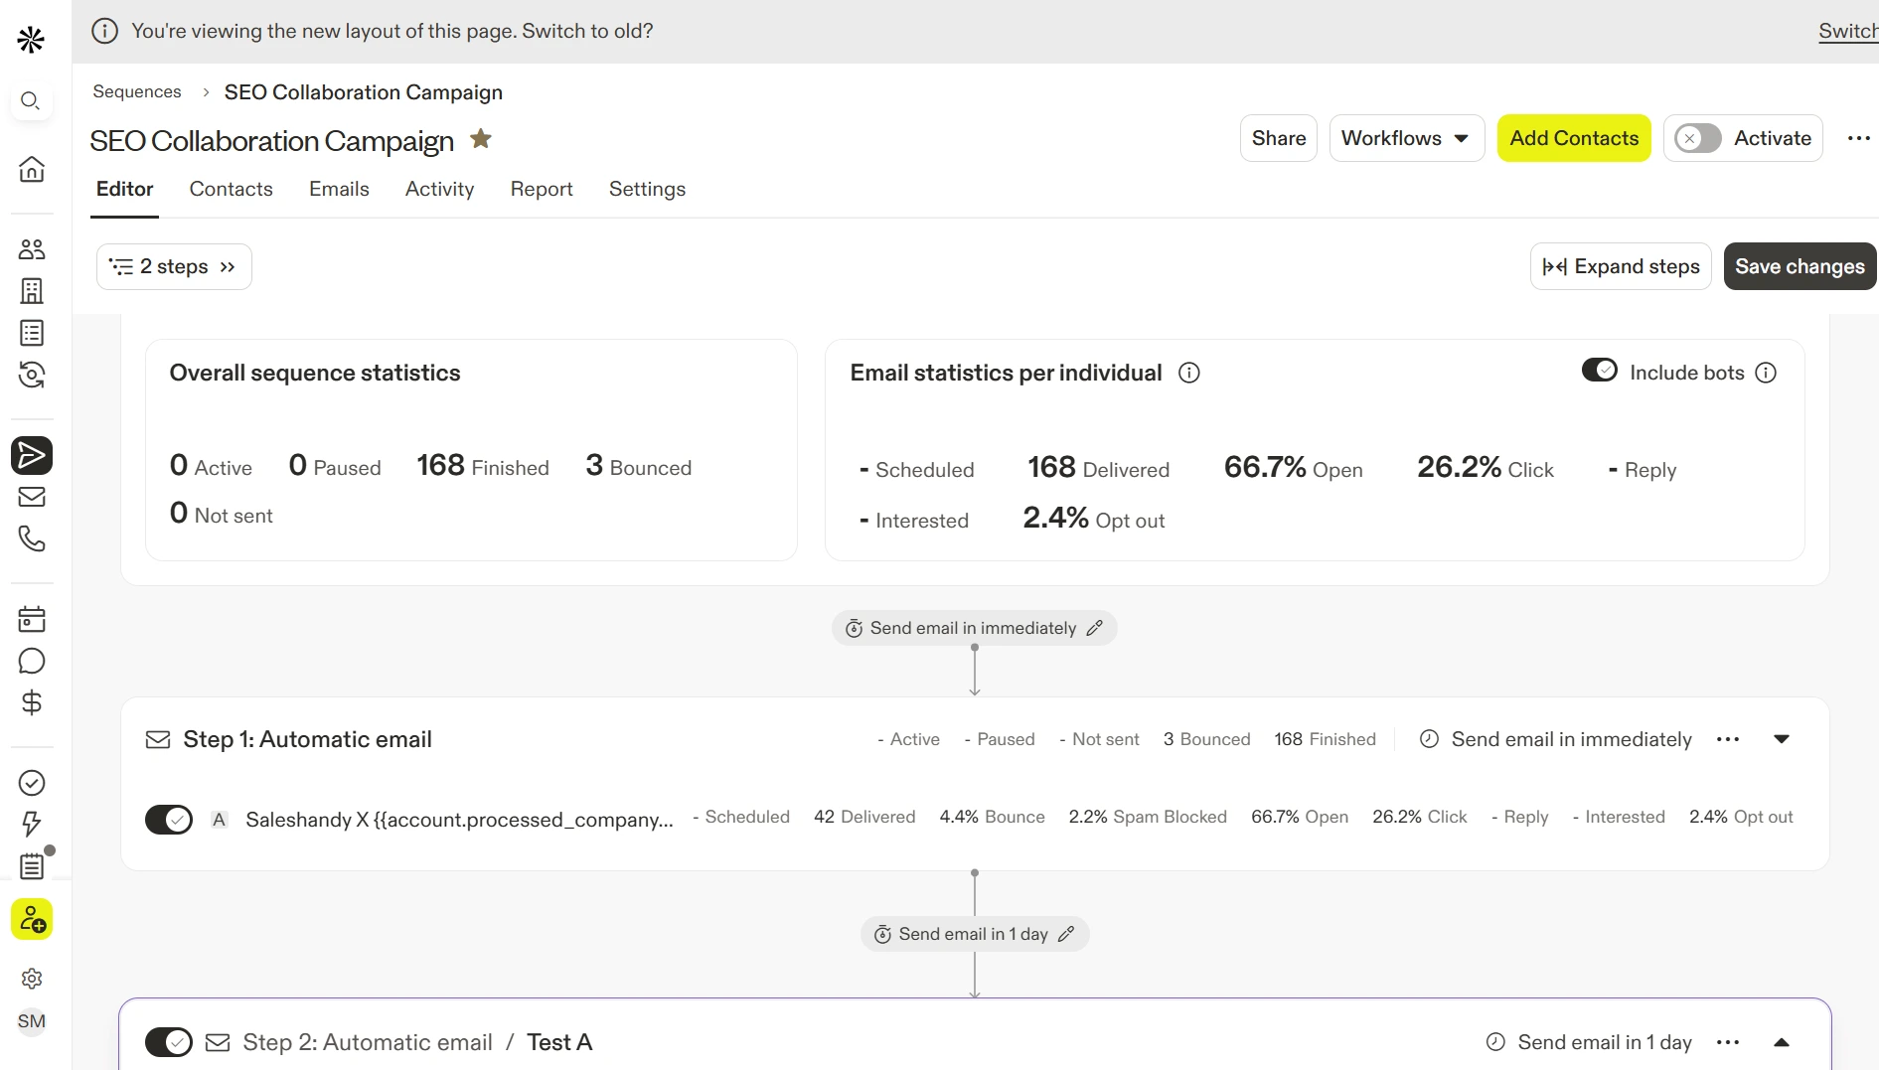Toggle the Step 2 Automatic email switch

[x=169, y=1042]
